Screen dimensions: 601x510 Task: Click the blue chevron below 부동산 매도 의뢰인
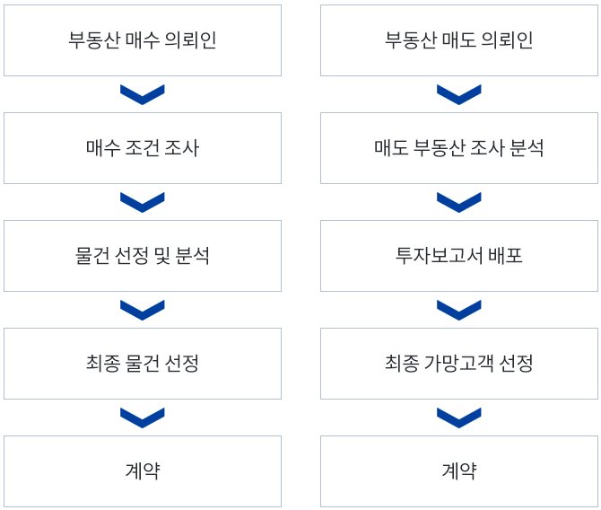[458, 94]
